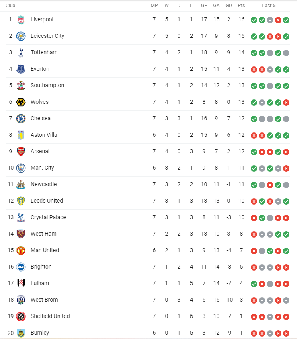The image size is (297, 339).
Task: Open the Crystal Palace team link
Action: click(48, 217)
